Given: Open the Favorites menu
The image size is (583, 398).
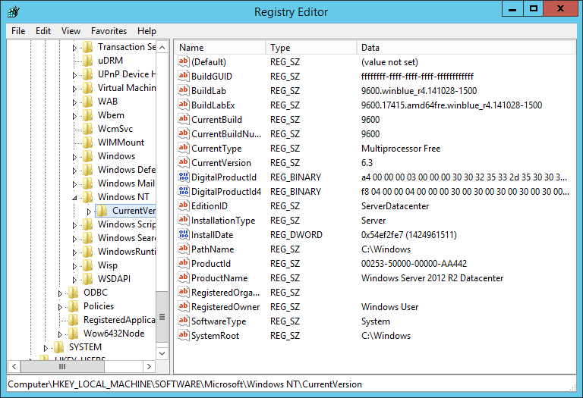Looking at the screenshot, I should point(109,31).
